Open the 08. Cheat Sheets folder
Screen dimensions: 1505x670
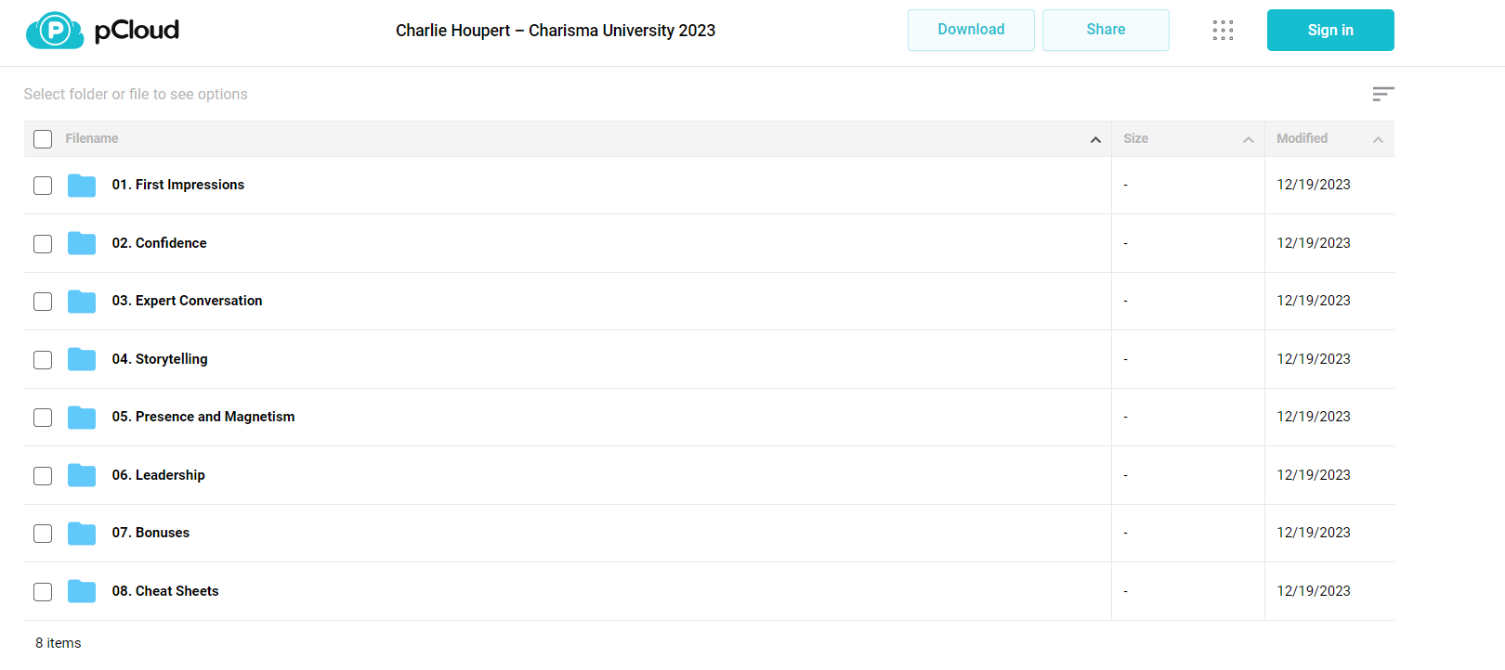click(x=165, y=591)
